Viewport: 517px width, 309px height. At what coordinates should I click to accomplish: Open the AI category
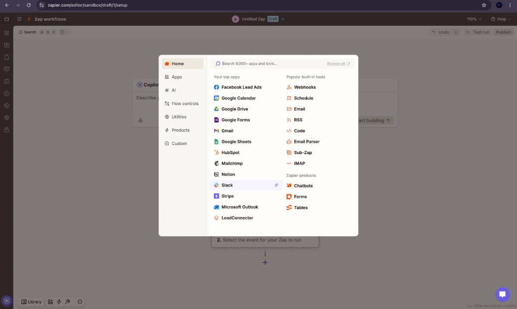click(x=183, y=90)
